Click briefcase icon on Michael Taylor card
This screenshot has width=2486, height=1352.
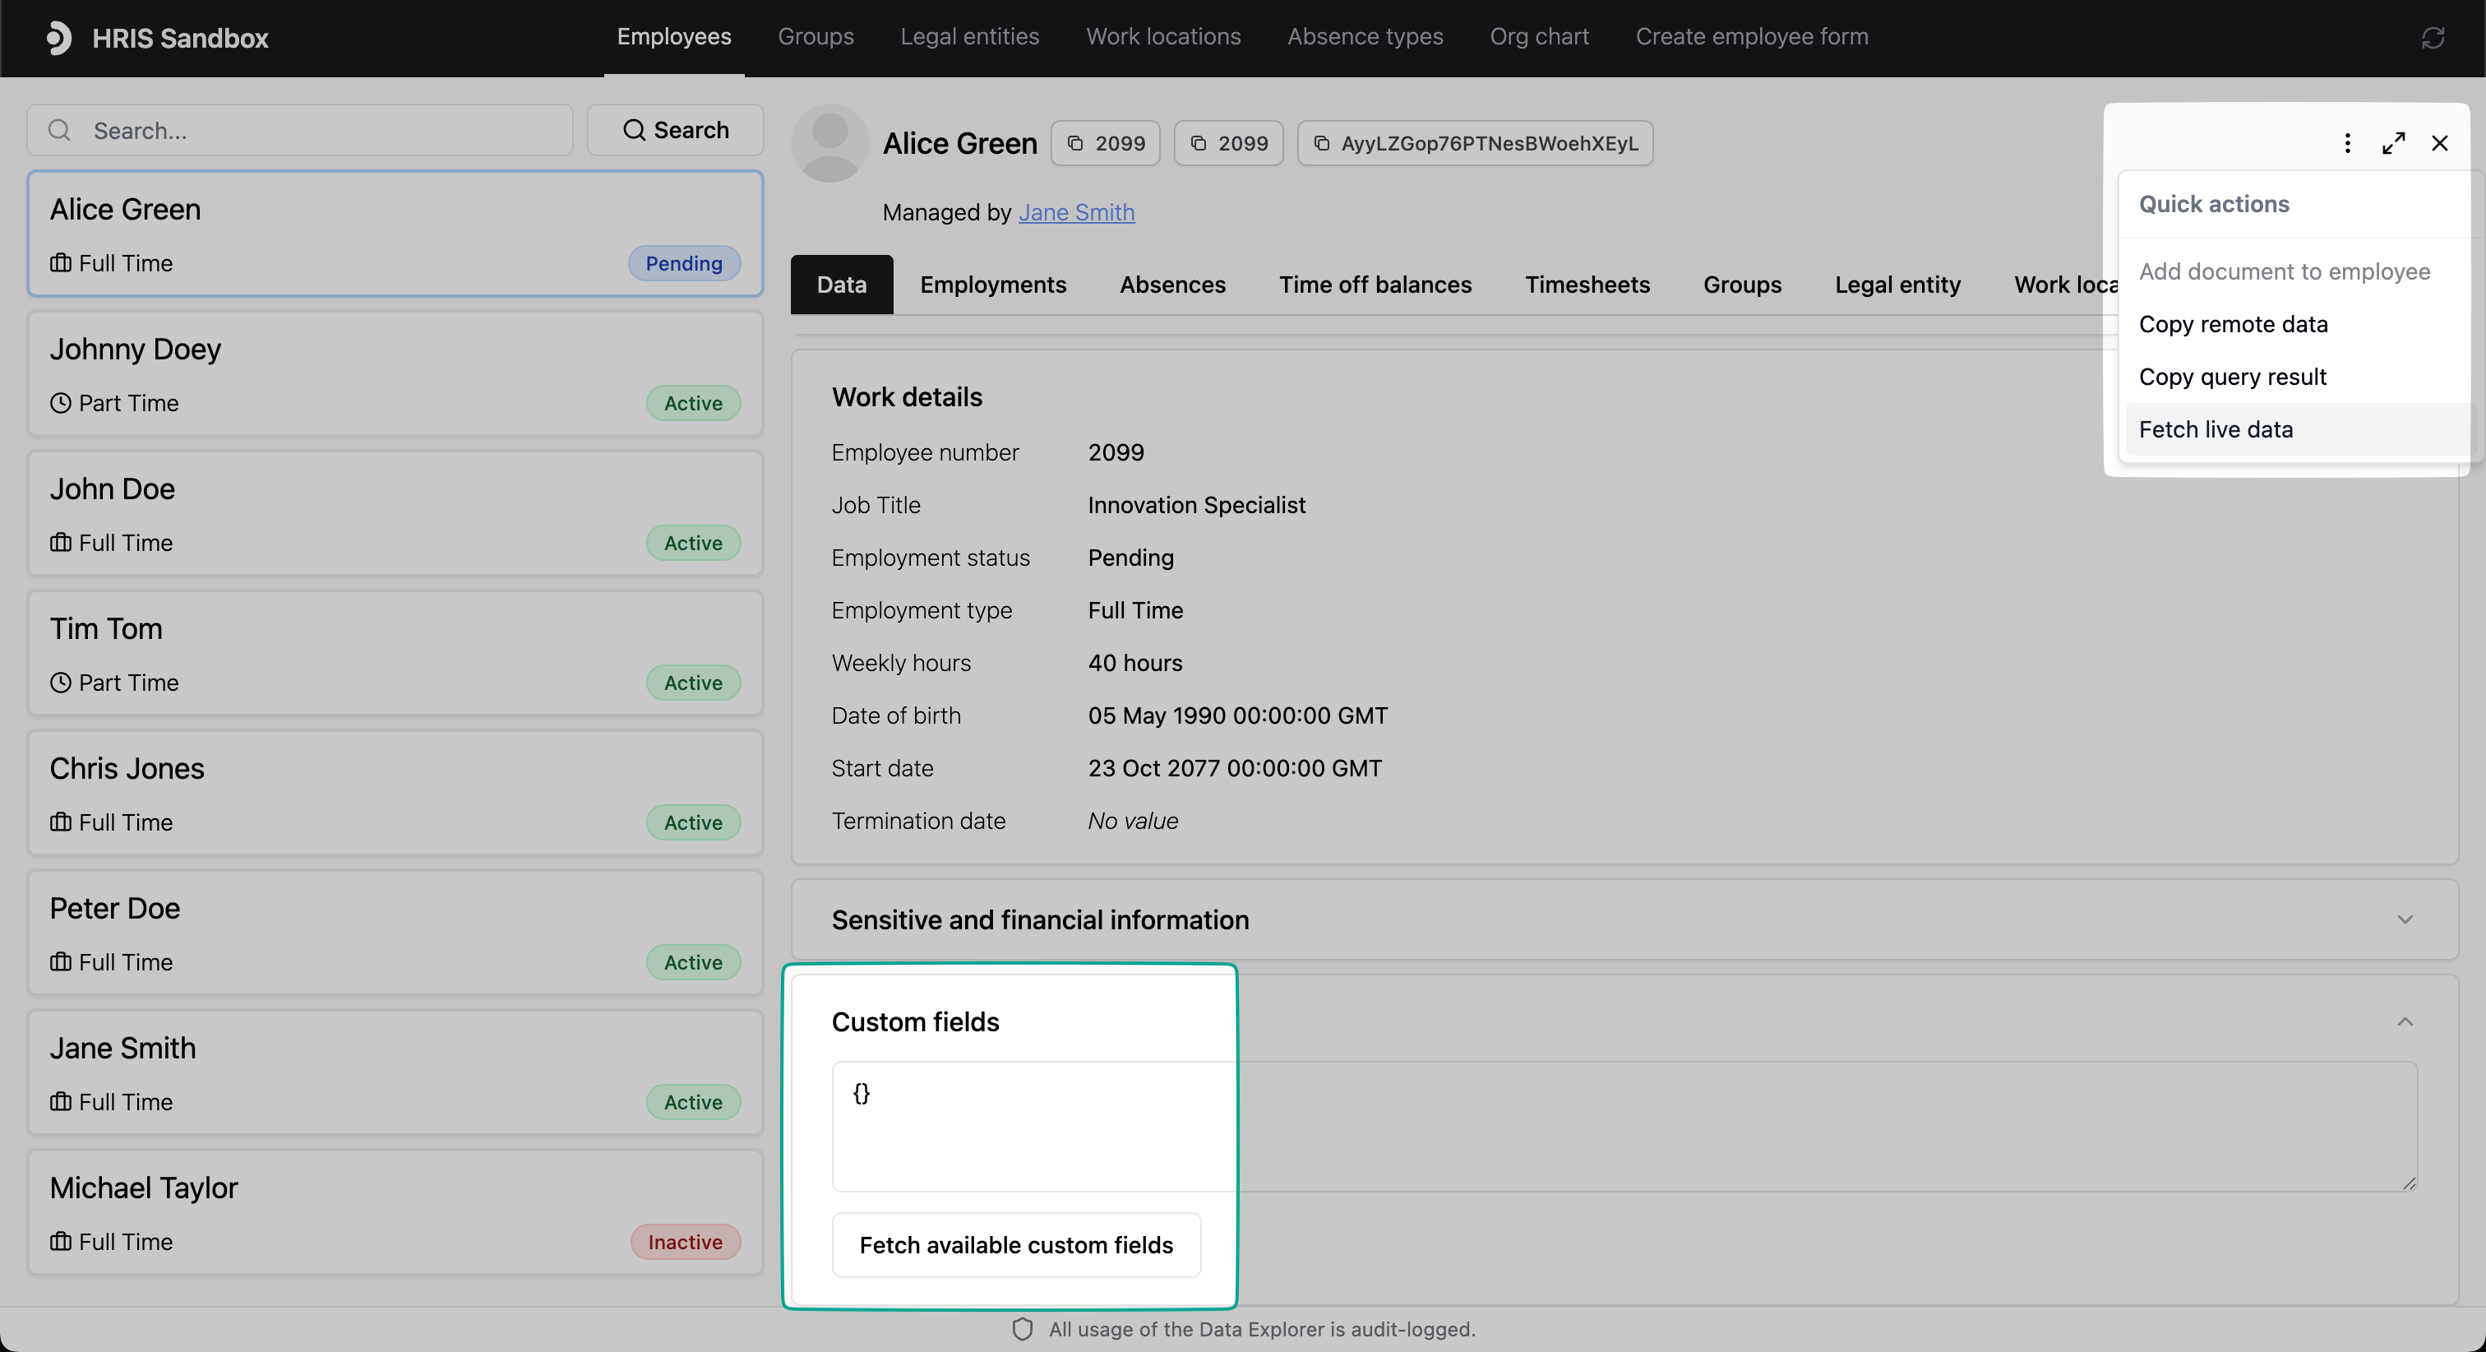pos(61,1242)
